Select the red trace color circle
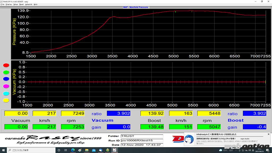Viewport: 272px width, 153px height. 6,65
